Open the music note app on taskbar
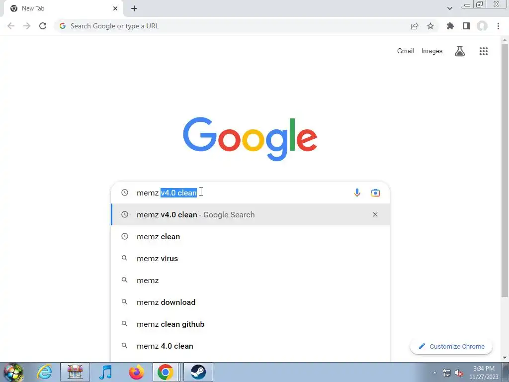The height and width of the screenshot is (382, 509). tap(105, 372)
